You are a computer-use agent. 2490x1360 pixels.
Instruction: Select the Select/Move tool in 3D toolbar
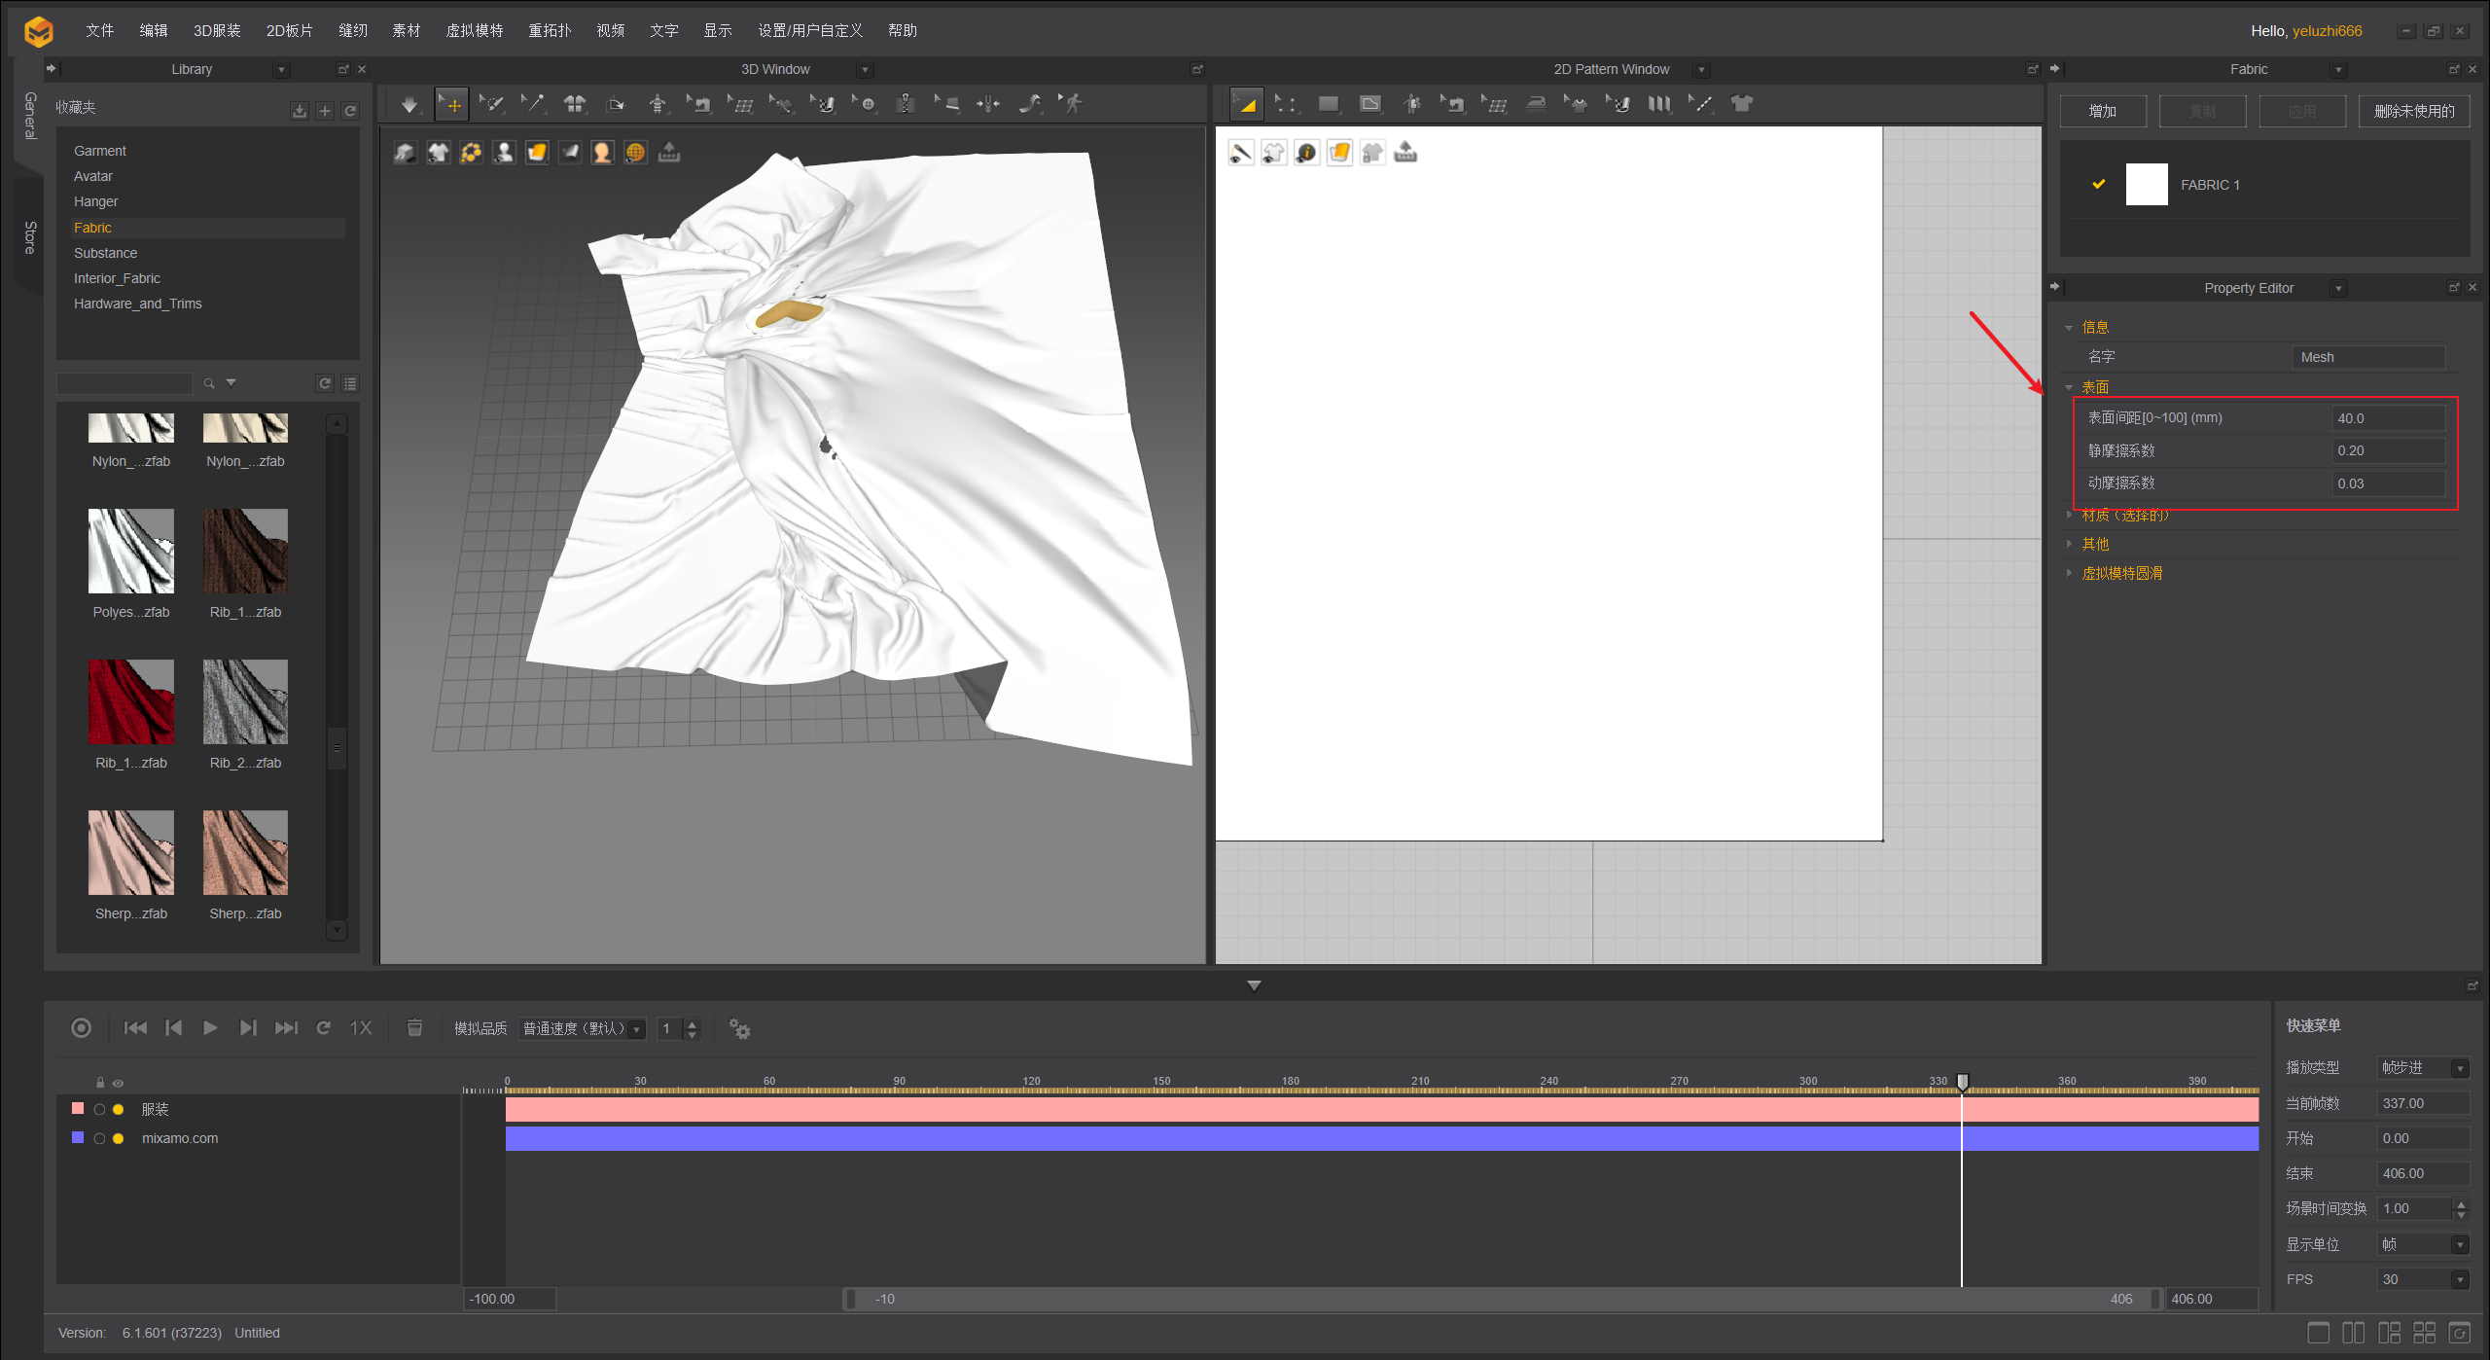coord(451,104)
